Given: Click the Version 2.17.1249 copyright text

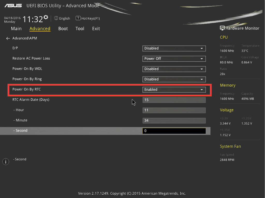Looking at the screenshot, I should tap(132, 193).
